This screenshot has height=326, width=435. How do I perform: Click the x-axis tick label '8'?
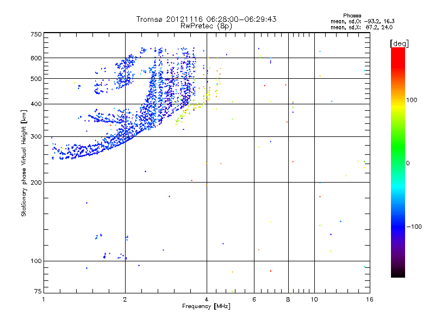[x=288, y=299]
